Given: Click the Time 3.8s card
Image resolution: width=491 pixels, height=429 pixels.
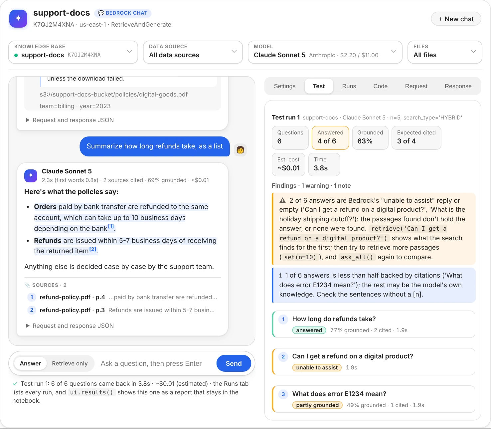Looking at the screenshot, I should (324, 164).
